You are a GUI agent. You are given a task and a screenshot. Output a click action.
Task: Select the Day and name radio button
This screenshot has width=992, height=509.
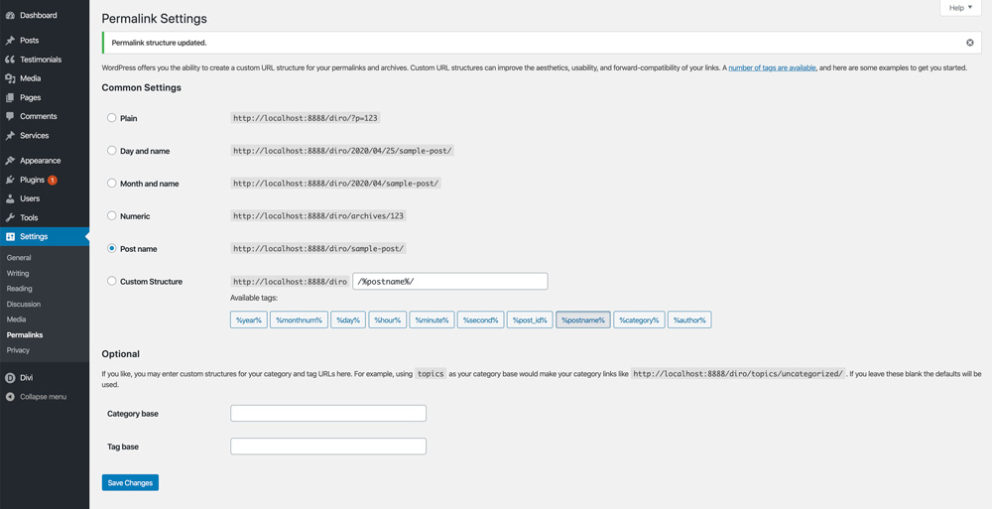point(112,151)
